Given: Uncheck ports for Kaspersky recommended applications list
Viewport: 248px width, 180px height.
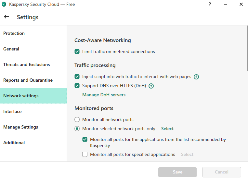Looking at the screenshot, I should pyautogui.click(x=85, y=139).
